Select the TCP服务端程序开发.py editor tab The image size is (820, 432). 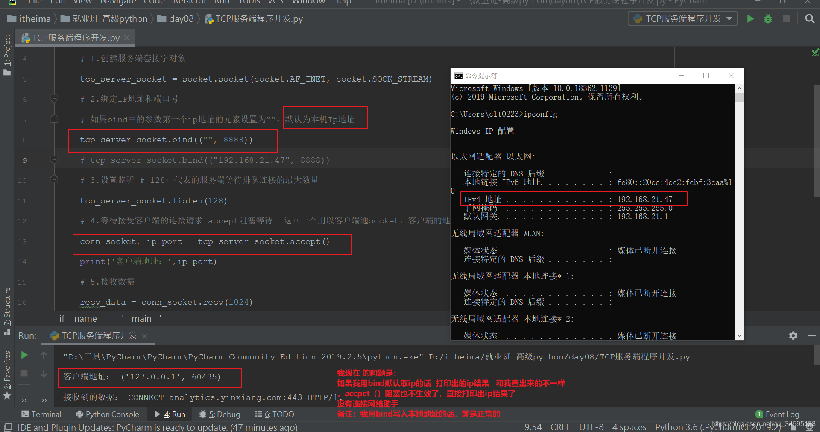[75, 38]
